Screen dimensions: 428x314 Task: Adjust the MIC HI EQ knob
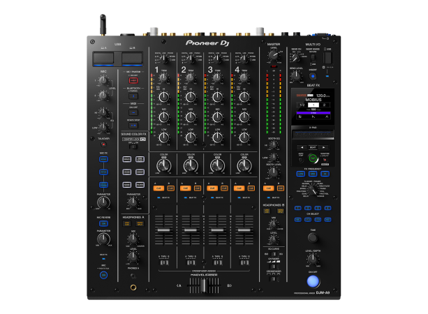[x=103, y=112]
